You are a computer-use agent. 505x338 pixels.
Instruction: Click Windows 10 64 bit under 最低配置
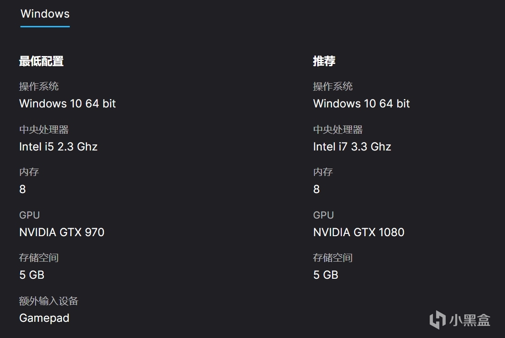[x=68, y=104]
